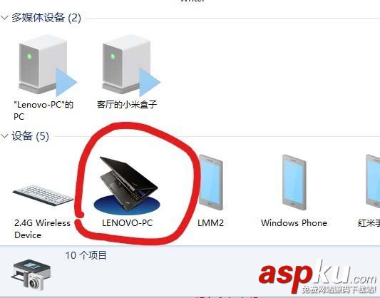Select the LENOVO-PC laptop icon
The height and width of the screenshot is (298, 380).
127,185
